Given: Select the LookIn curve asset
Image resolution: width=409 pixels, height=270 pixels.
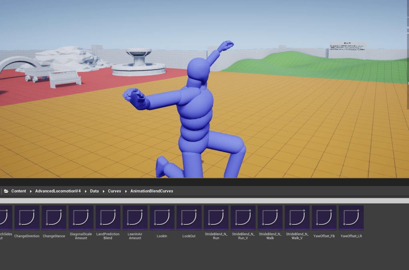Looking at the screenshot, I should pos(162,218).
